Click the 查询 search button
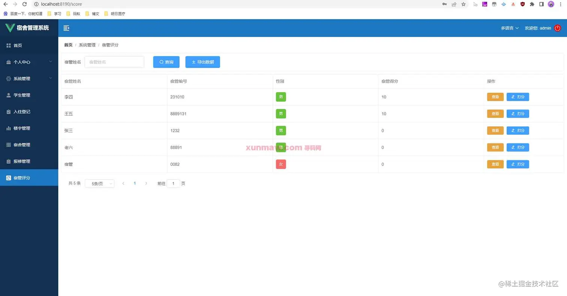Screen dimensions: 567x296 click(166, 62)
